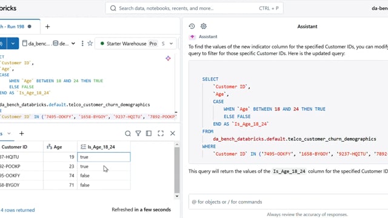Screen dimensions: 388x218
Task: Select the Age cell showing 71
Action: (x=60, y=185)
